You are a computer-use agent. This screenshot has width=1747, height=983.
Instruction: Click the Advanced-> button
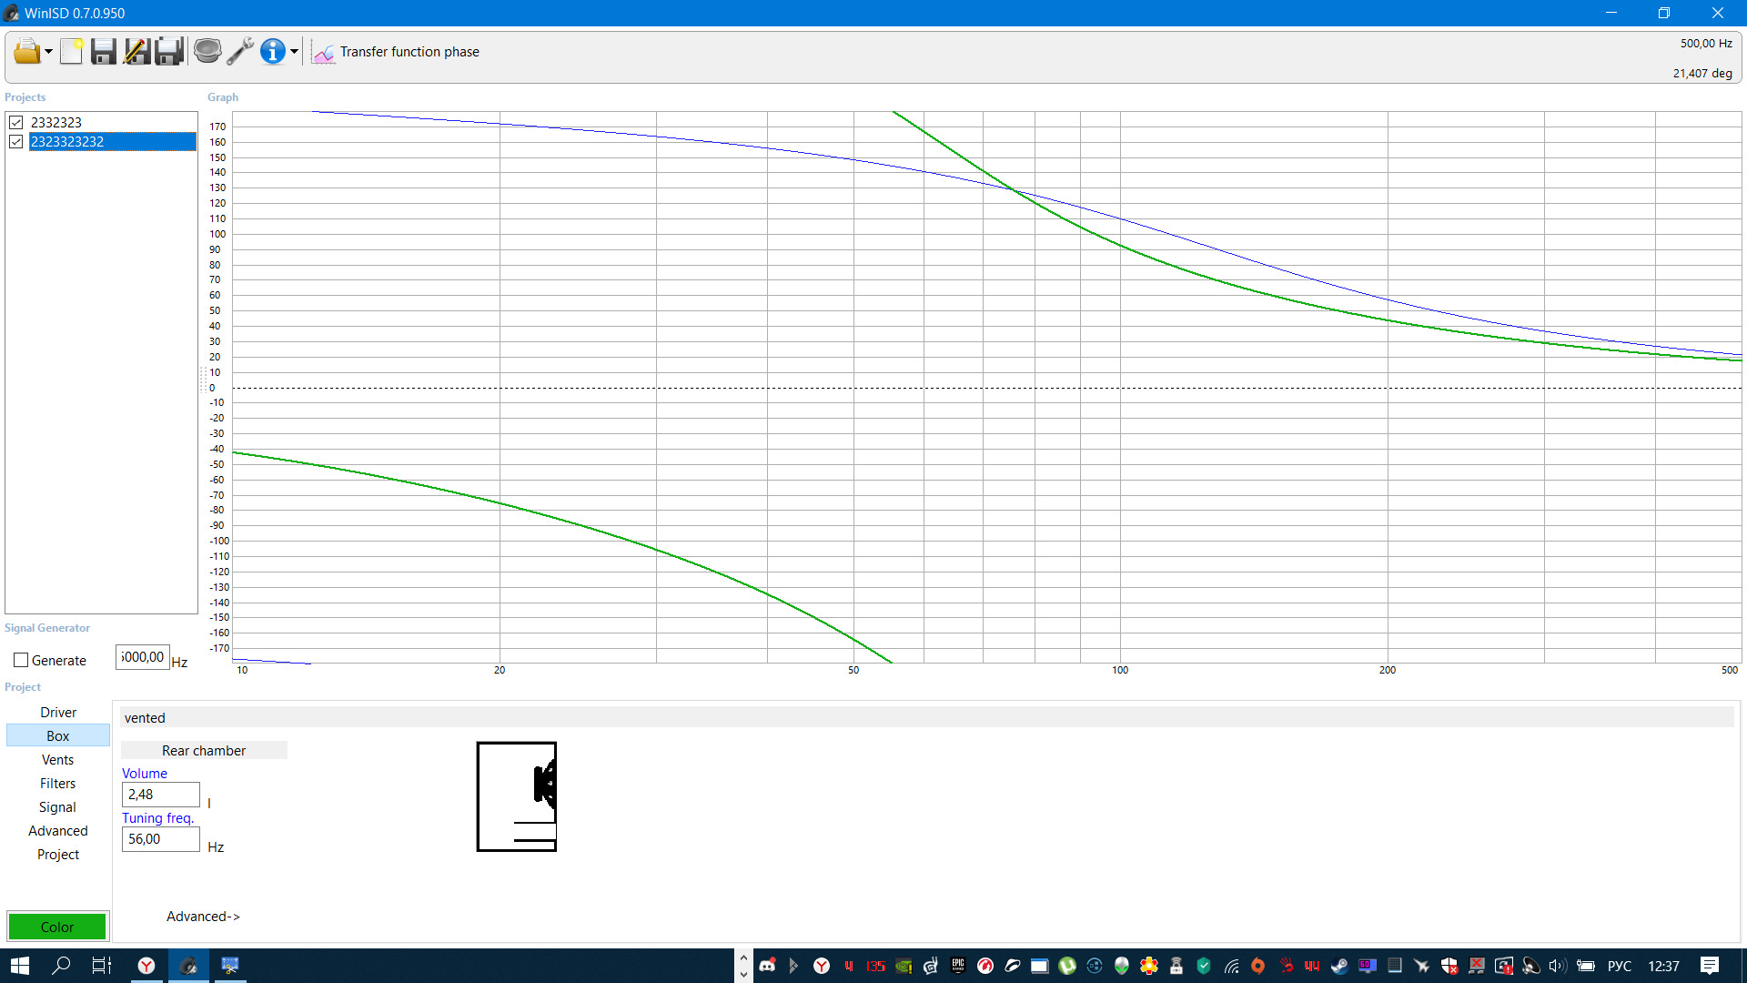(x=203, y=917)
